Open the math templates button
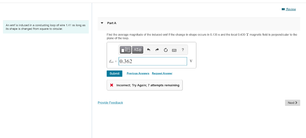 125,50
